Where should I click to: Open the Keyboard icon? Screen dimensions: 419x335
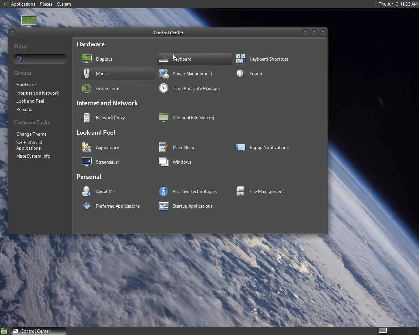(x=164, y=59)
